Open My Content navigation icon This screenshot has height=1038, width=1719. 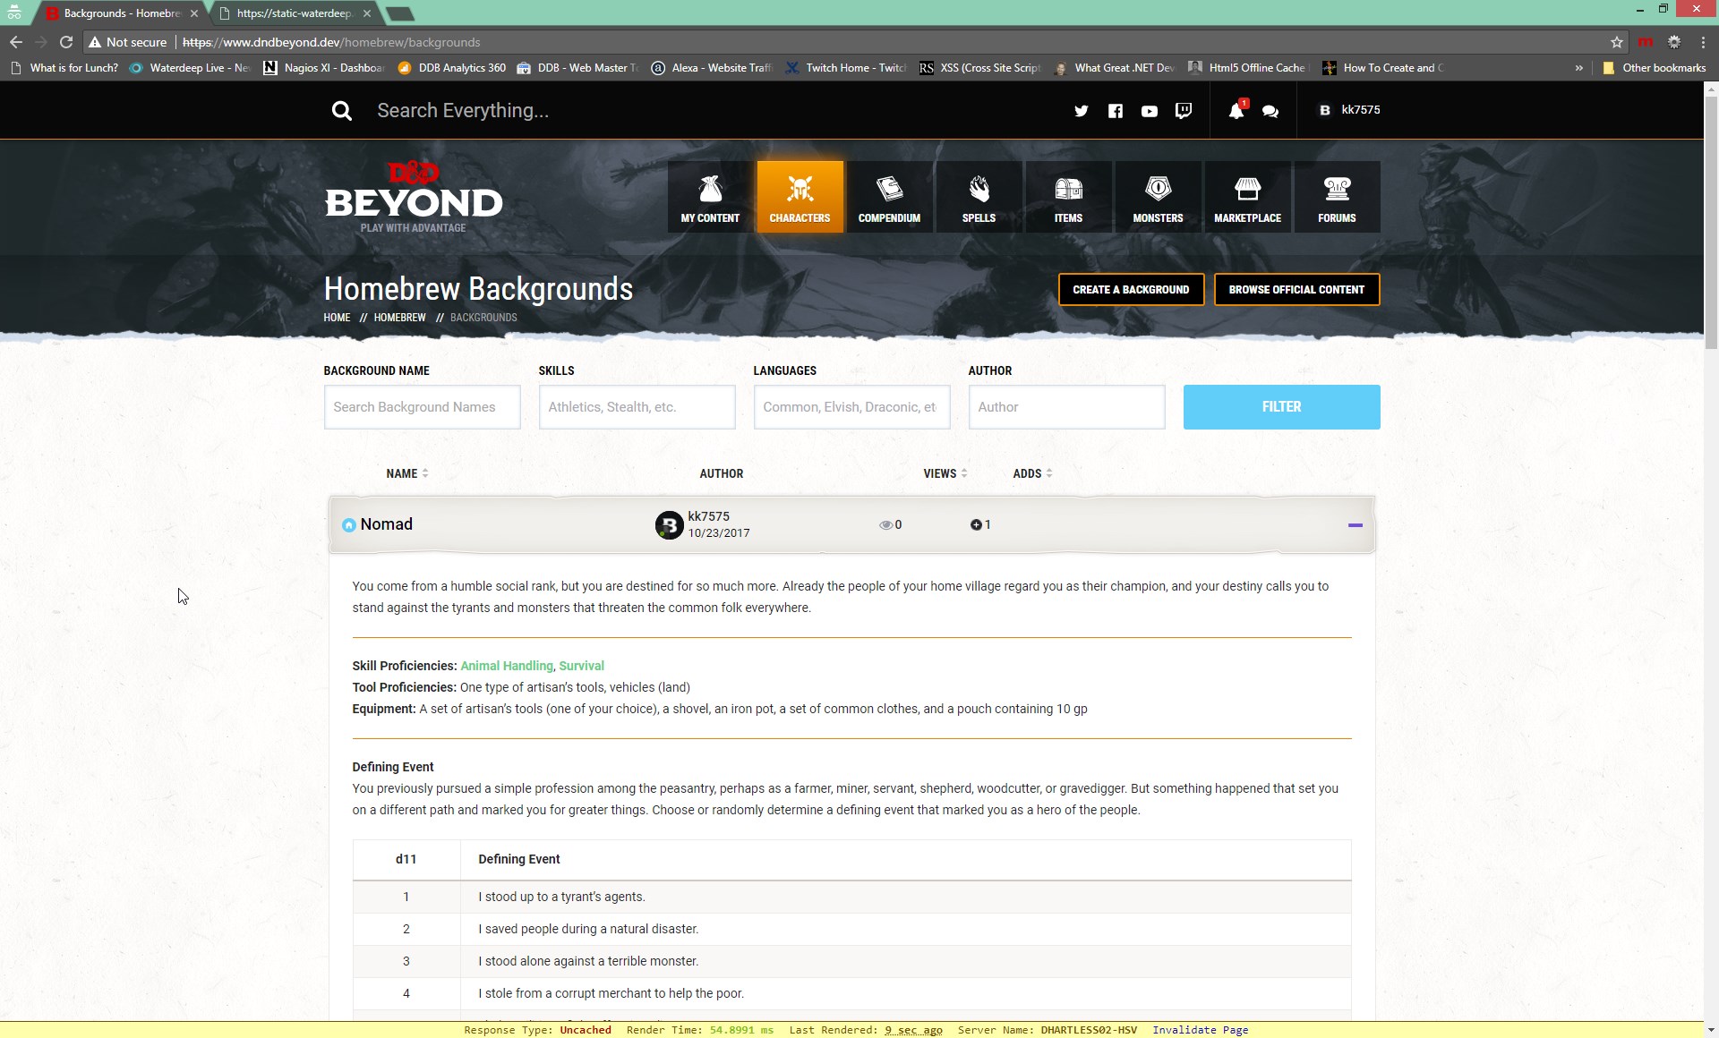[x=710, y=197]
